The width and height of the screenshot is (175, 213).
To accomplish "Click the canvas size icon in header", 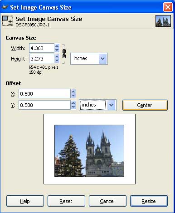I will coord(8,21).
